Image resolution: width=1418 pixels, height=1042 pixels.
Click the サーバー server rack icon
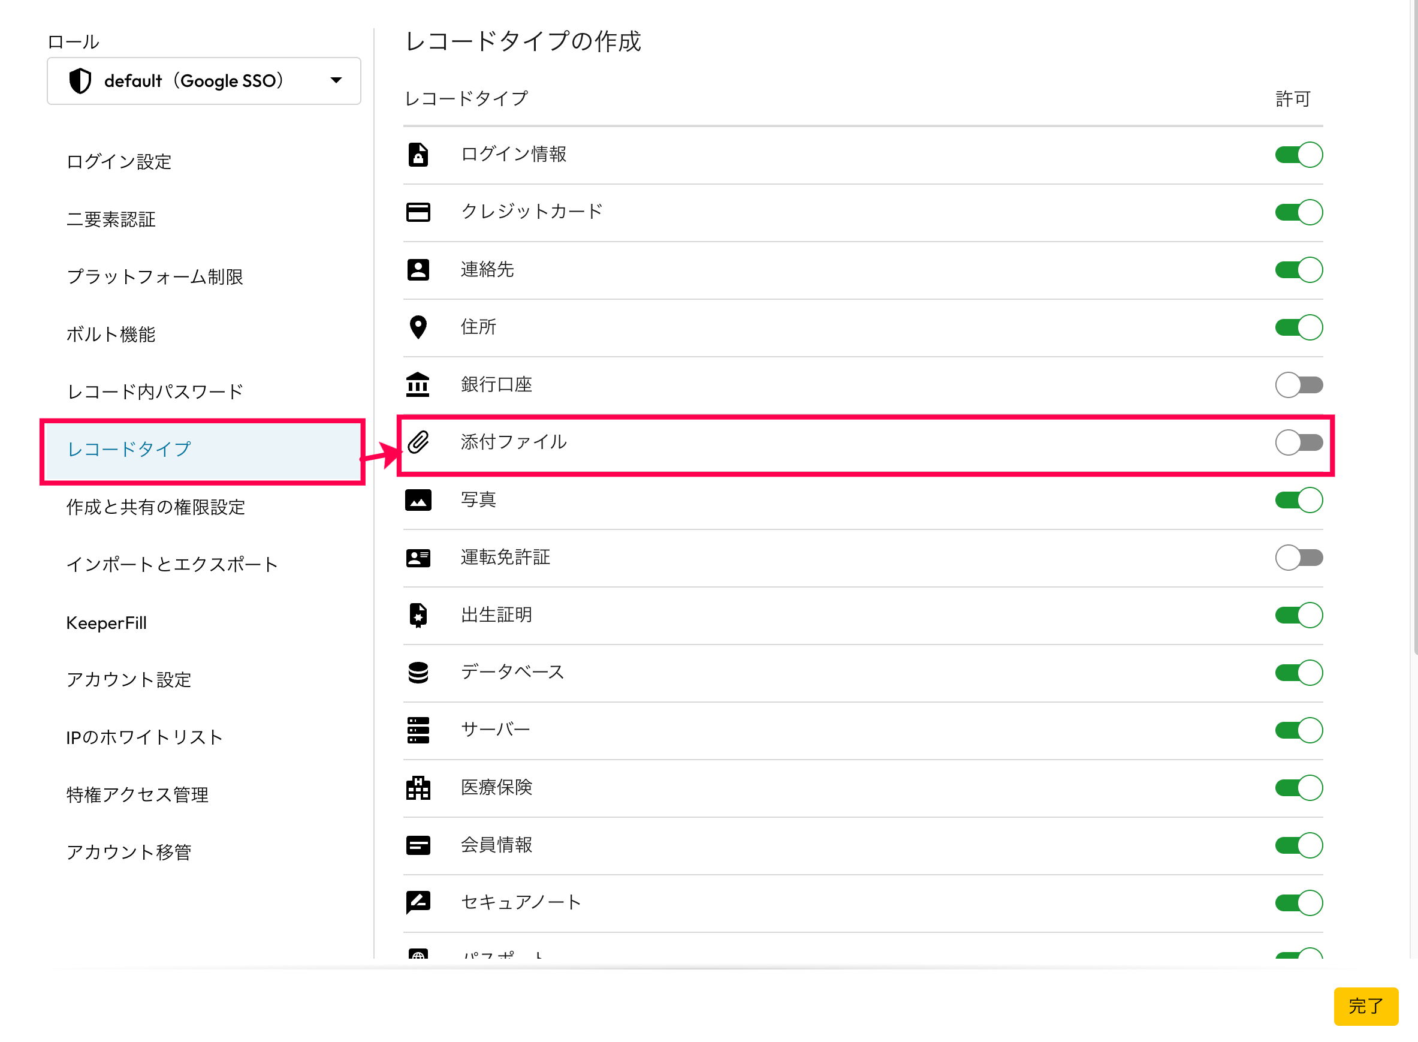(x=418, y=730)
